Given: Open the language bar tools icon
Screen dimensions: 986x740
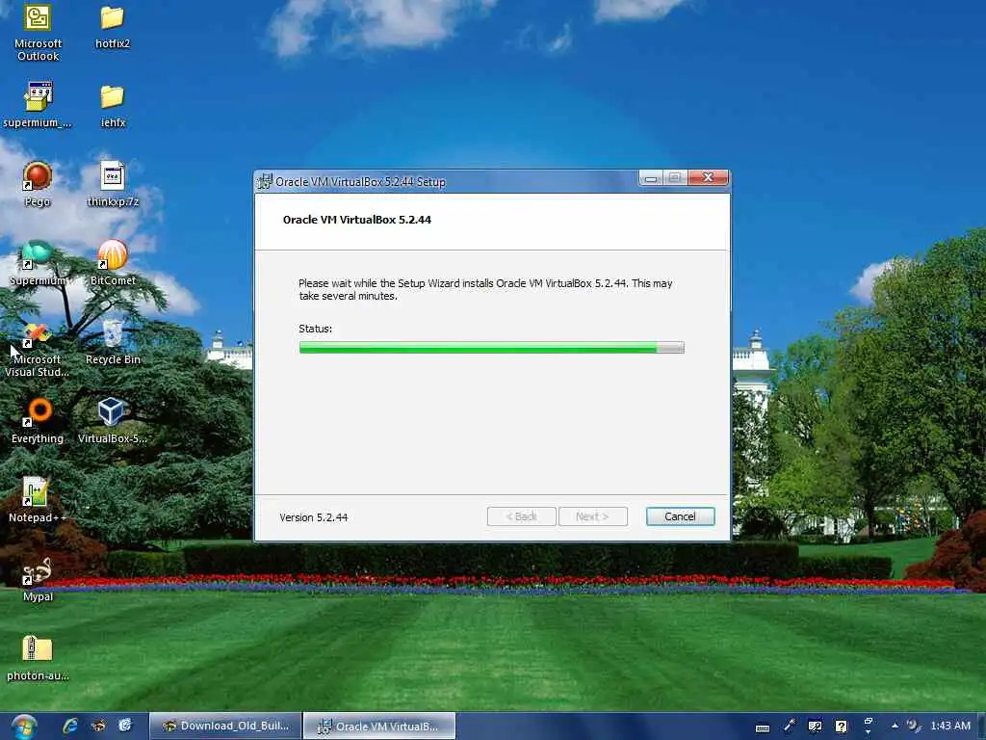Looking at the screenshot, I should 815,727.
